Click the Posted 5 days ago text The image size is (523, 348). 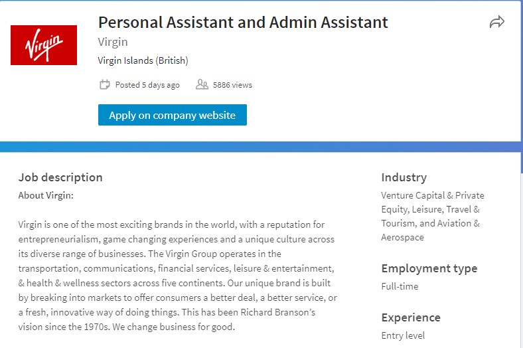(147, 85)
